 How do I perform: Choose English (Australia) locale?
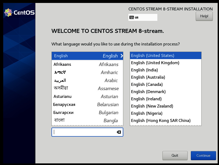click(x=165, y=77)
